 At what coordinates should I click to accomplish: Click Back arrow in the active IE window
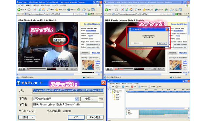pos(19,10)
